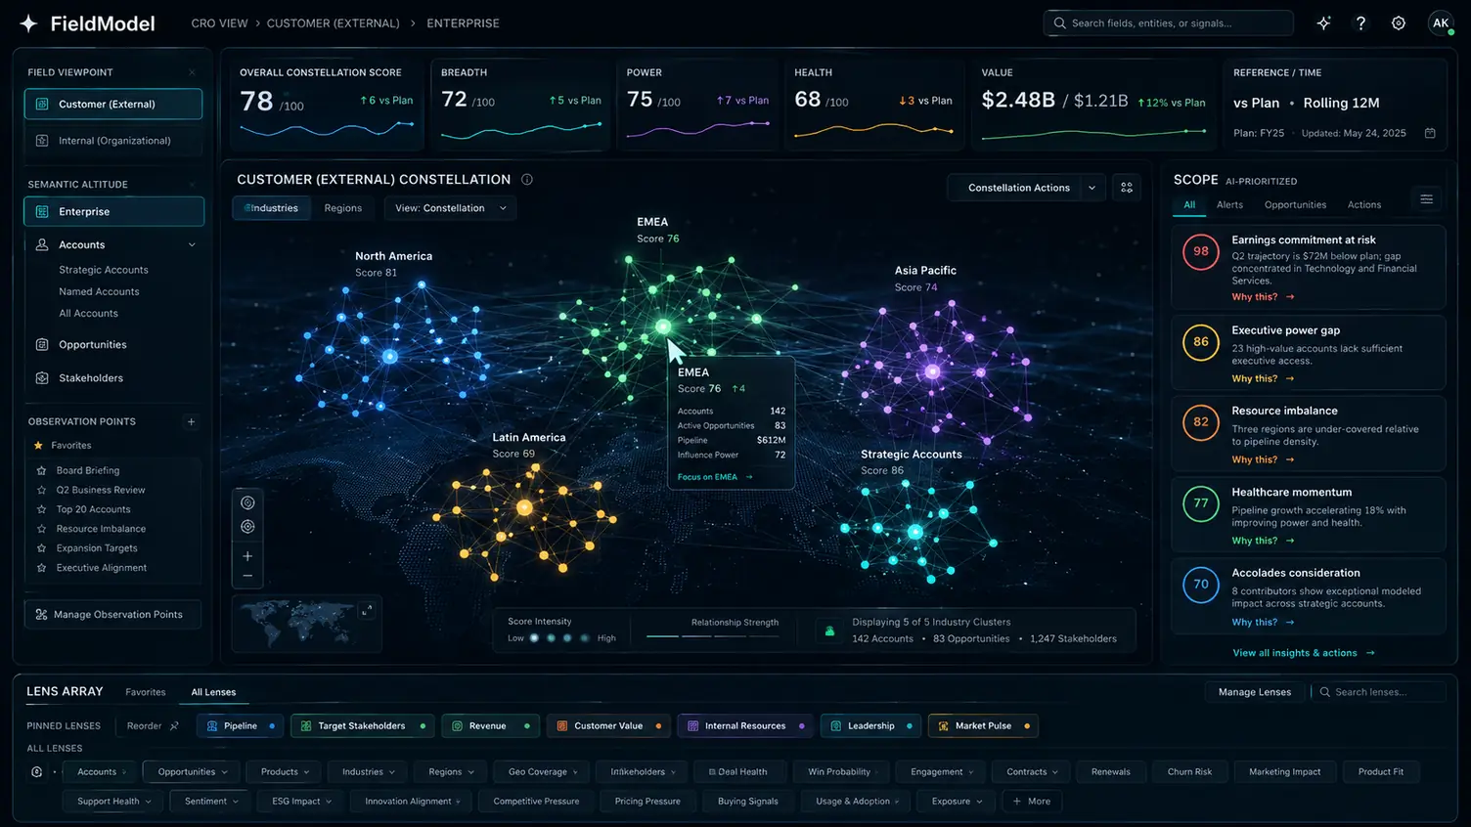
Task: Click the AI sparkle icon in header
Action: [1323, 23]
